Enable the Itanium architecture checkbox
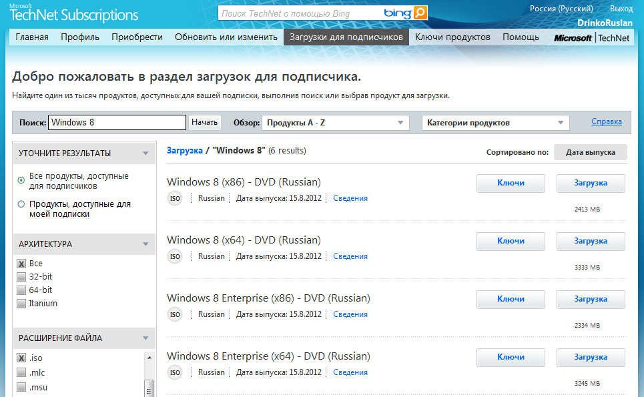 point(21,304)
